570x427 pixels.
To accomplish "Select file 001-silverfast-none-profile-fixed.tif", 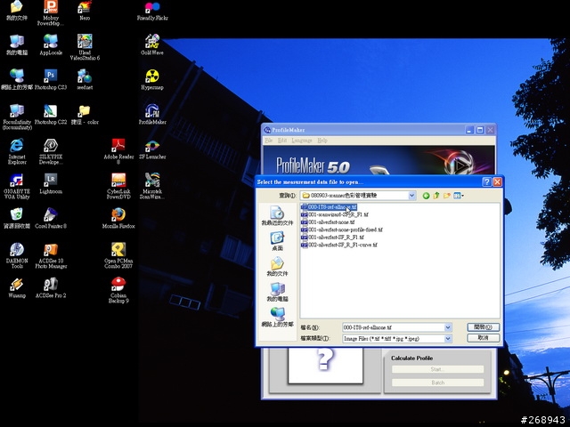I will (x=342, y=230).
